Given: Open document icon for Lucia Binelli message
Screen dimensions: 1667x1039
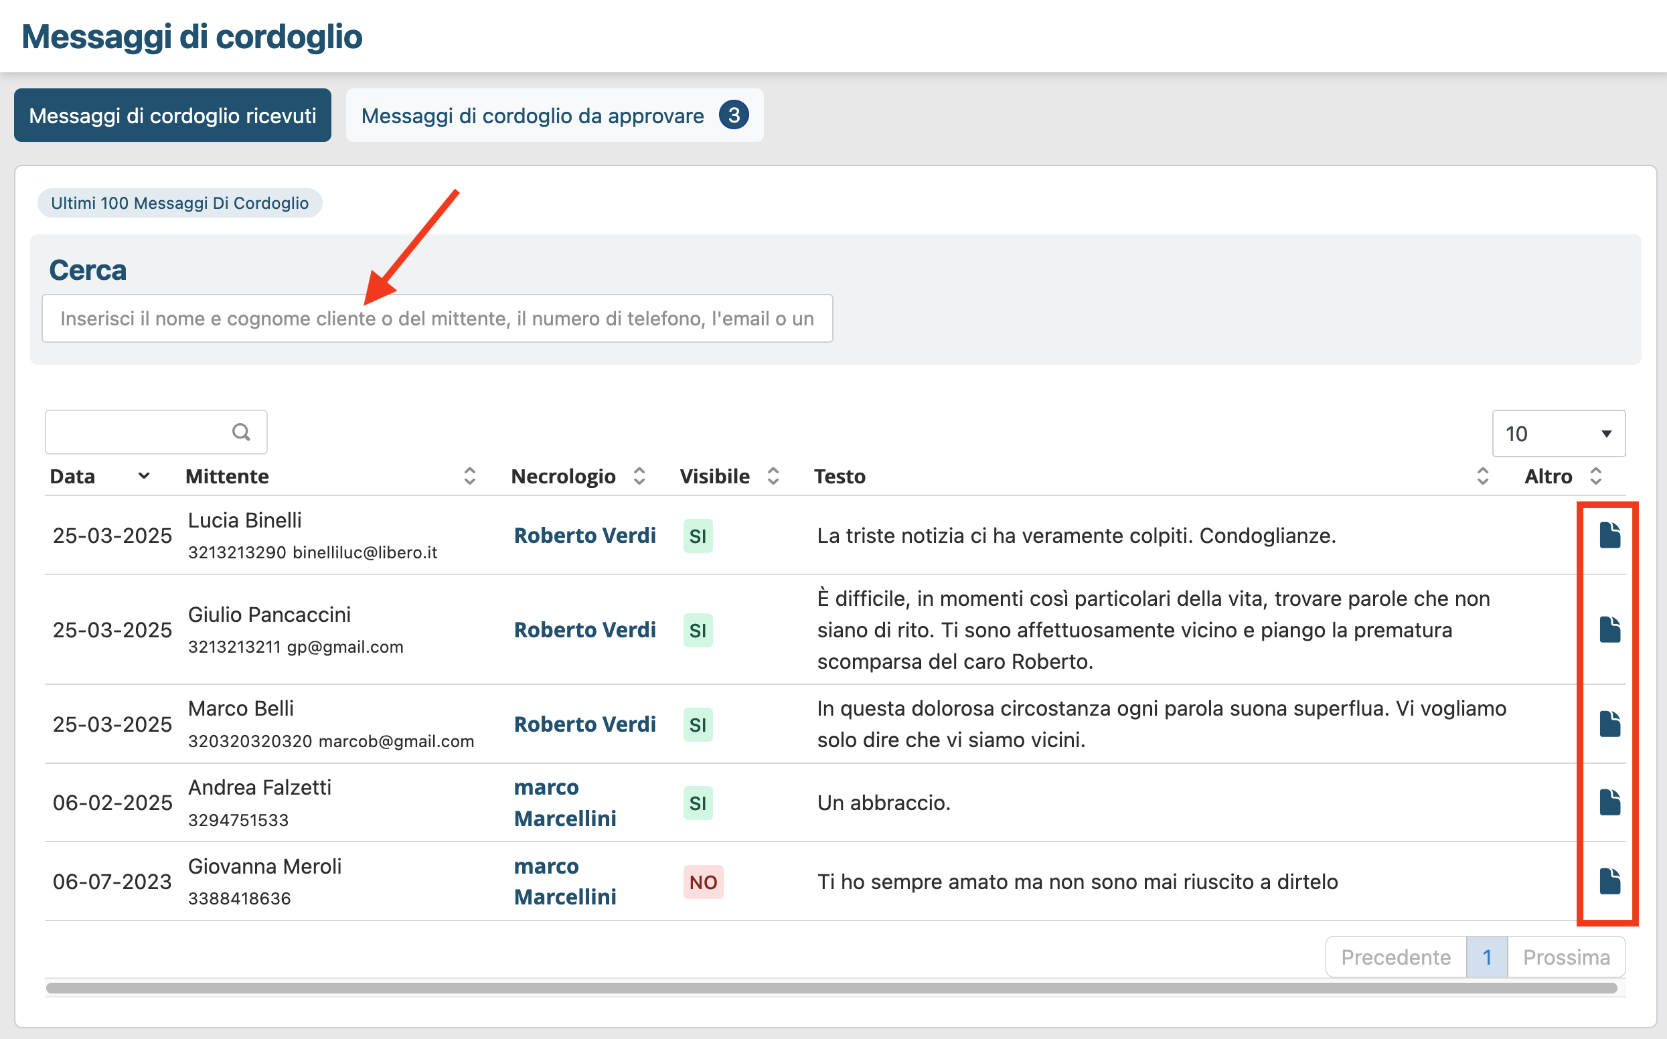Looking at the screenshot, I should tap(1609, 536).
